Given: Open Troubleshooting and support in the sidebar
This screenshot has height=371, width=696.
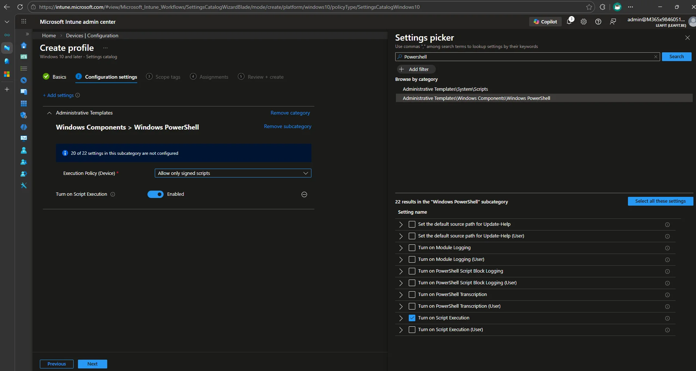Looking at the screenshot, I should 23,185.
